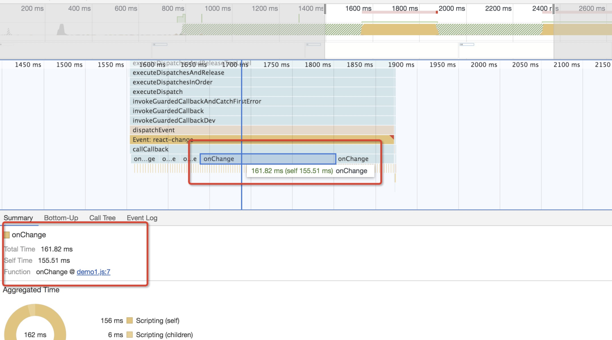612x340 pixels.
Task: Click the Scripting (children) color swatch
Action: tap(130, 335)
